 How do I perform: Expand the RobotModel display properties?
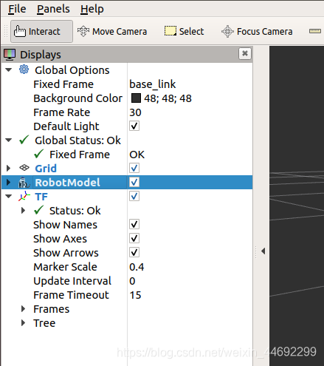8,183
